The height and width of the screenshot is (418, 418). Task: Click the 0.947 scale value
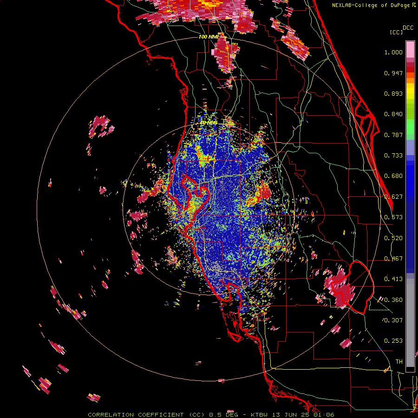coord(393,73)
